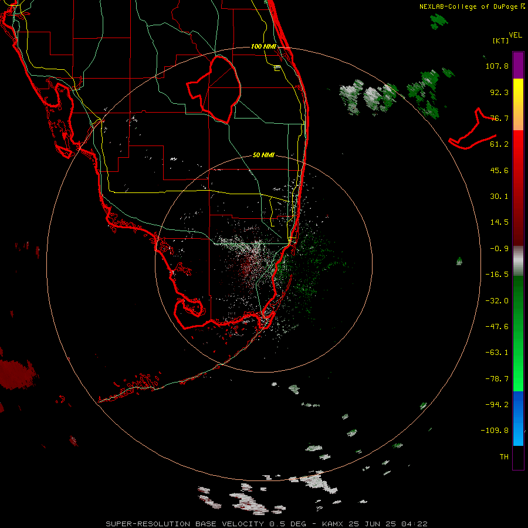The height and width of the screenshot is (528, 528).
Task: Click the gray near-zero segment of color bar
Action: 518,261
